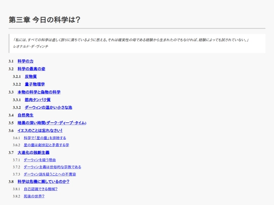The height and width of the screenshot is (205, 274).
Task: Open 暗黒の深い時間(ダーク・ディープ・タイム) link
Action: (52, 123)
